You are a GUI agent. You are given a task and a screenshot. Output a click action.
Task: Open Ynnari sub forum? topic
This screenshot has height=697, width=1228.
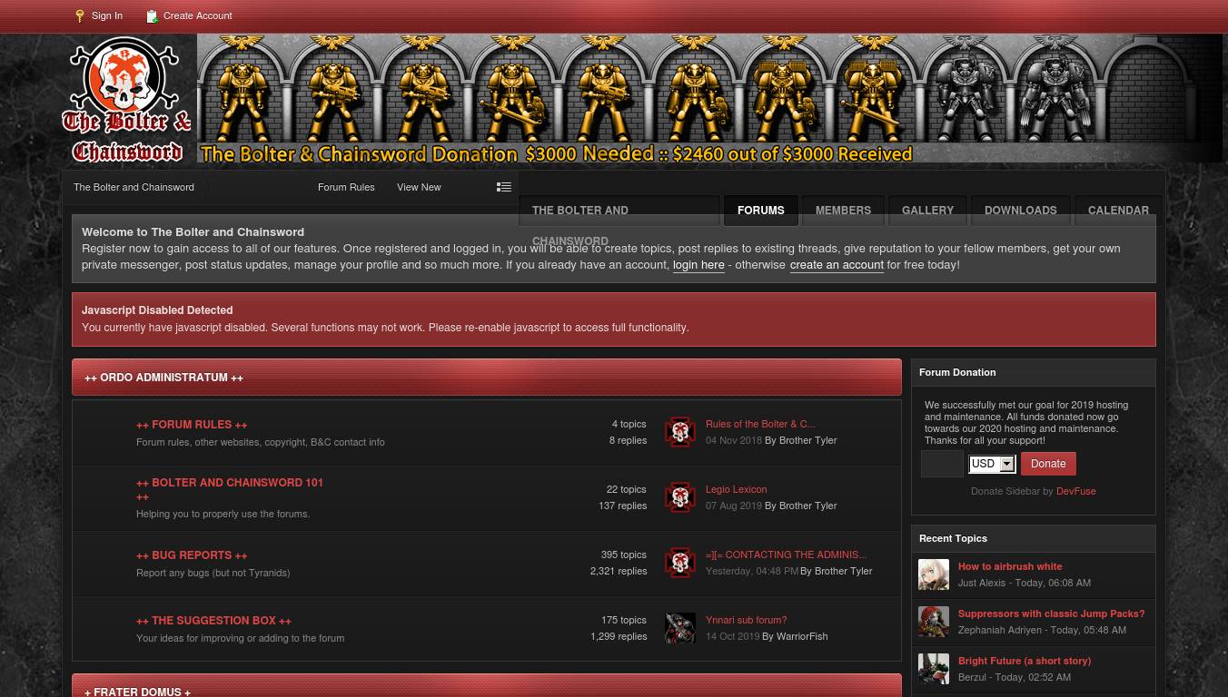(746, 620)
